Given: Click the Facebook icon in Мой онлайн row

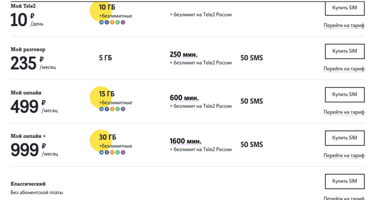Looking at the screenshot, I should [x=107, y=109].
